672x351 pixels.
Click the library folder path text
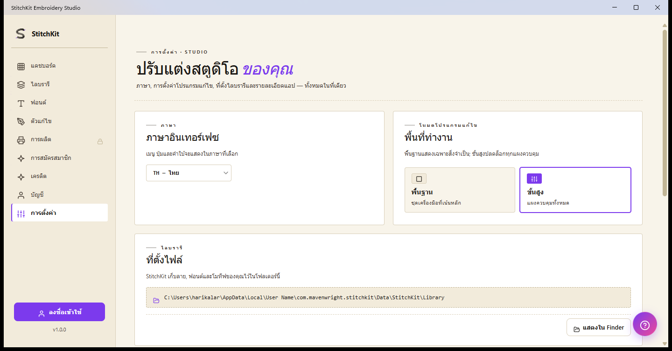pyautogui.click(x=304, y=297)
